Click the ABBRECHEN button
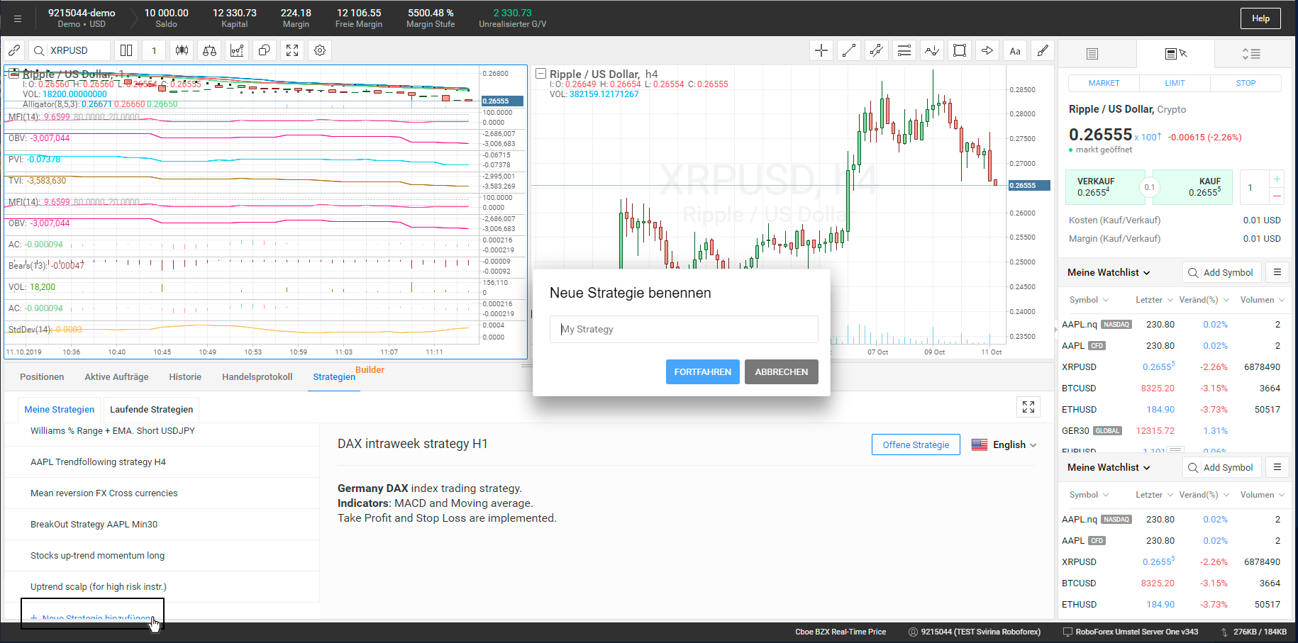Viewport: 1298px width, 643px height. click(781, 371)
